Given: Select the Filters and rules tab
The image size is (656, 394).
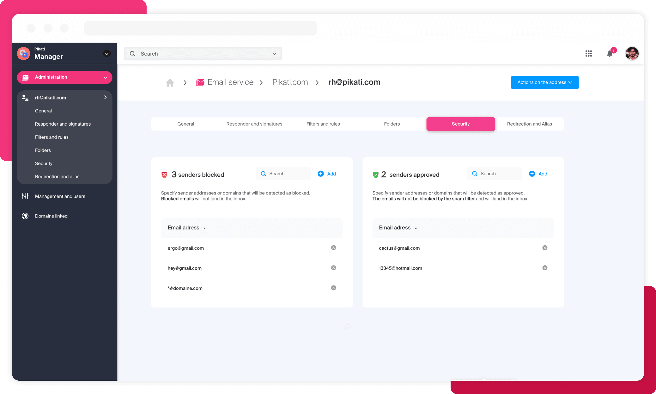Looking at the screenshot, I should [322, 124].
